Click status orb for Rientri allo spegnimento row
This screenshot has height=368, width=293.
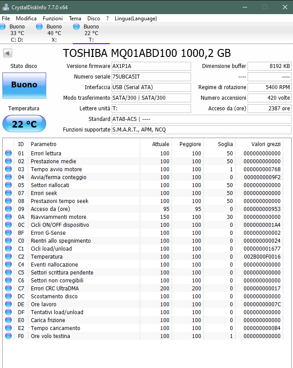click(8, 241)
